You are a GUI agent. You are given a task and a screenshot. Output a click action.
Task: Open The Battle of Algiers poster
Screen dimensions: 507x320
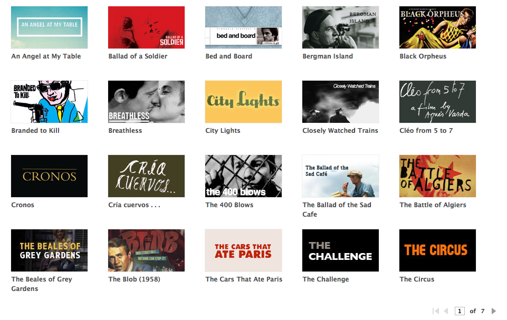pyautogui.click(x=437, y=176)
